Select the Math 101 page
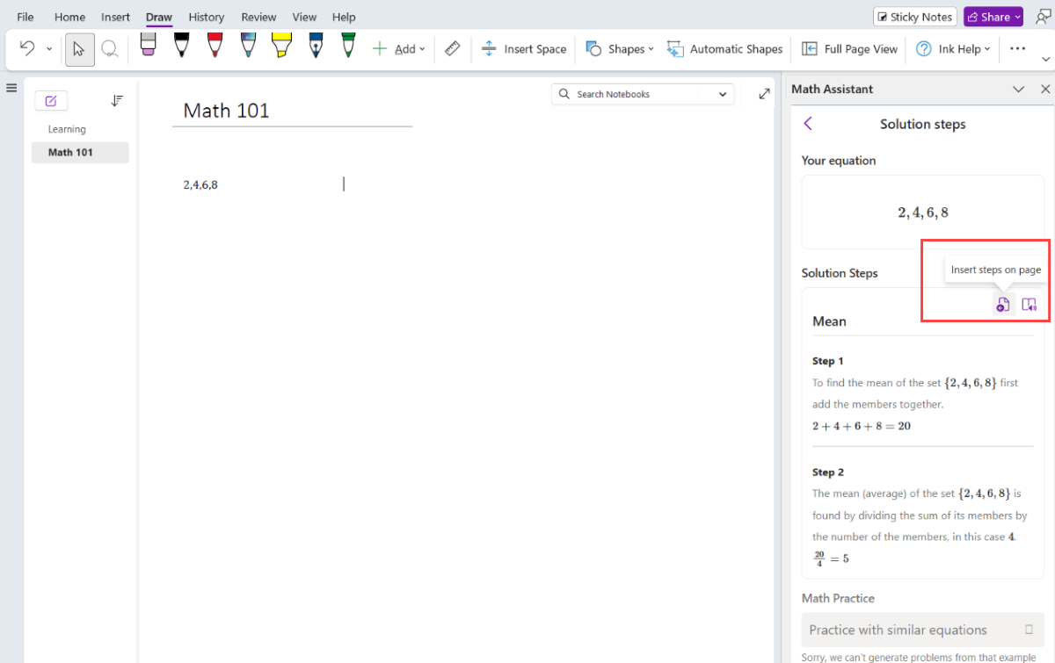This screenshot has width=1055, height=663. [80, 152]
